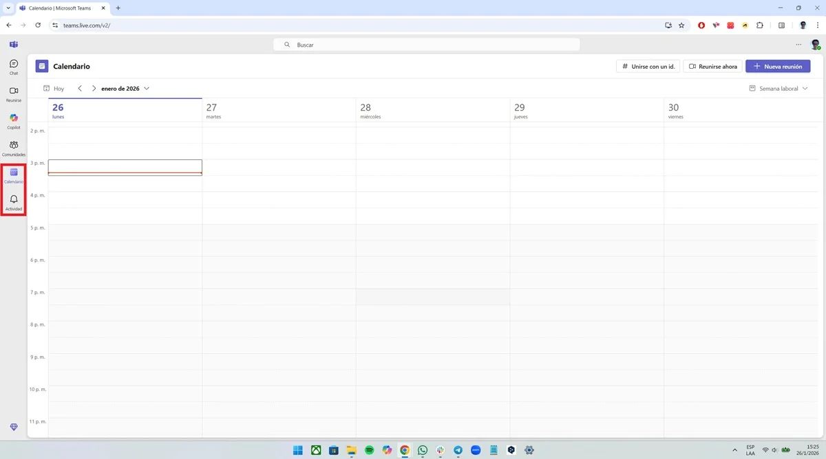This screenshot has height=459, width=826.
Task: Open Chrome extensions puzzle icon
Action: click(x=760, y=25)
